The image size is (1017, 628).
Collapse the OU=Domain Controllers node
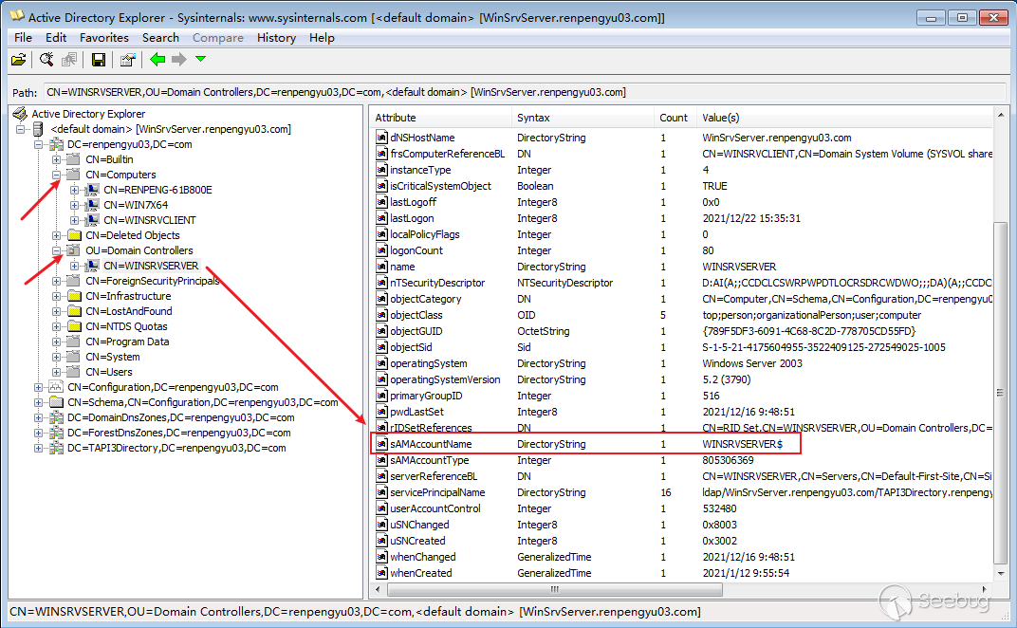(56, 250)
